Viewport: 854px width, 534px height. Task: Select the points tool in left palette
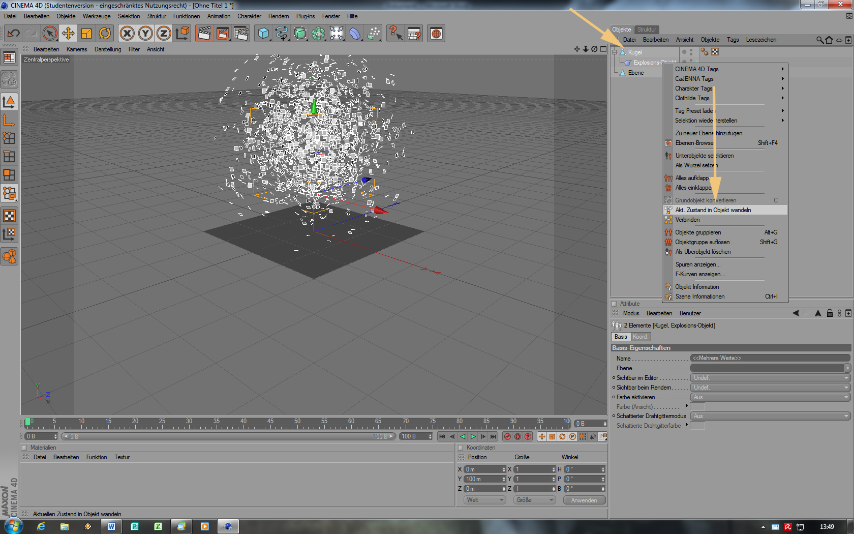tap(9, 138)
